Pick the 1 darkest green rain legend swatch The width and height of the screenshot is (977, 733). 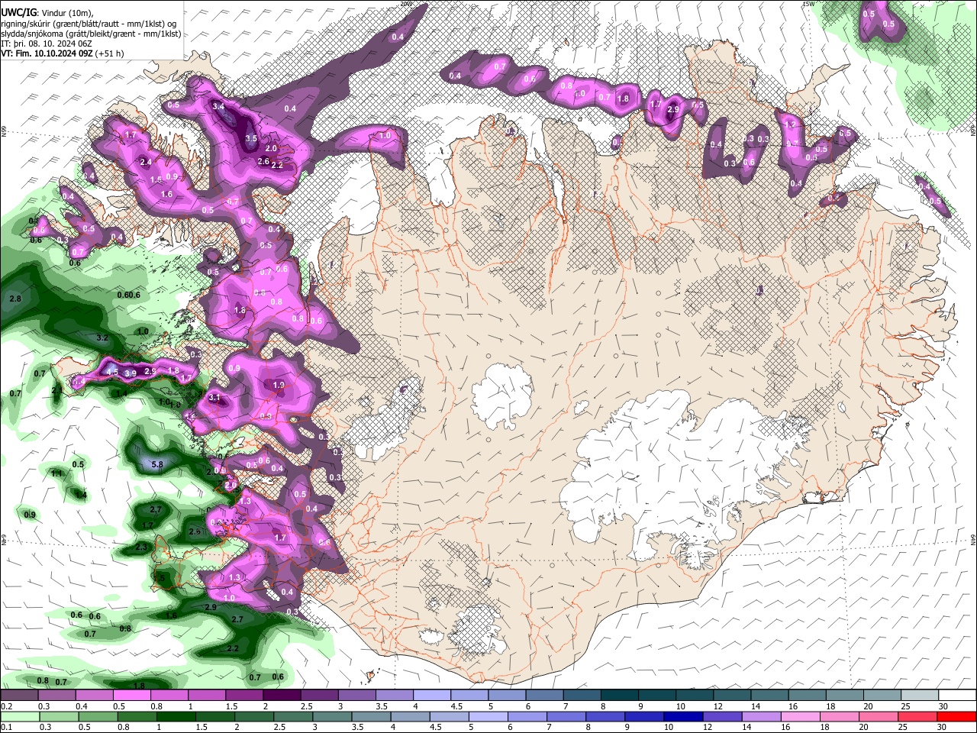175,716
